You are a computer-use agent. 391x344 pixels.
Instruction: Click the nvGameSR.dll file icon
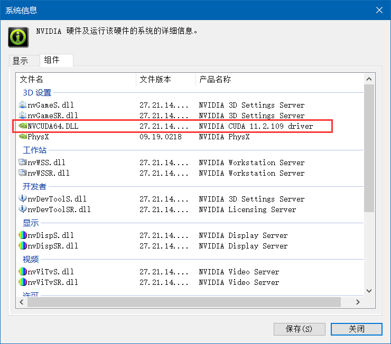pyautogui.click(x=23, y=115)
